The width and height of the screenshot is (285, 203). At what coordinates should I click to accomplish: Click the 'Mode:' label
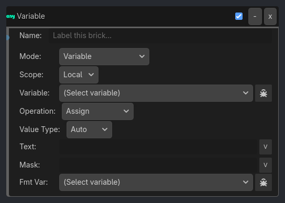point(30,56)
